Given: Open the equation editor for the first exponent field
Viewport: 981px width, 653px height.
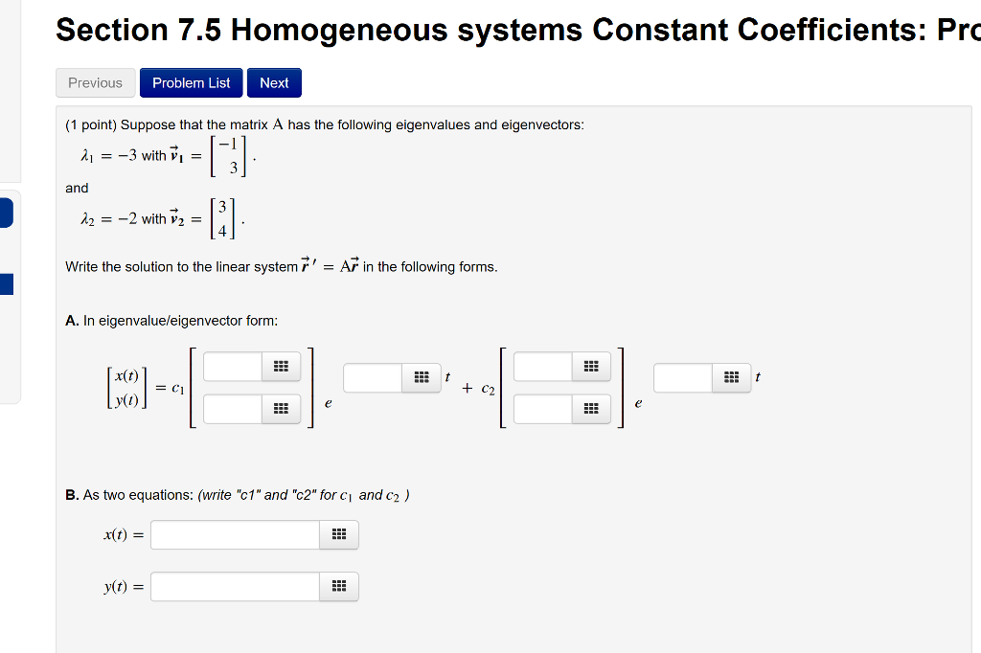Looking at the screenshot, I should 422,377.
